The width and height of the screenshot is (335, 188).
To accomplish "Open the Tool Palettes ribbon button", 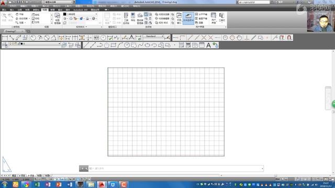I will [126, 19].
